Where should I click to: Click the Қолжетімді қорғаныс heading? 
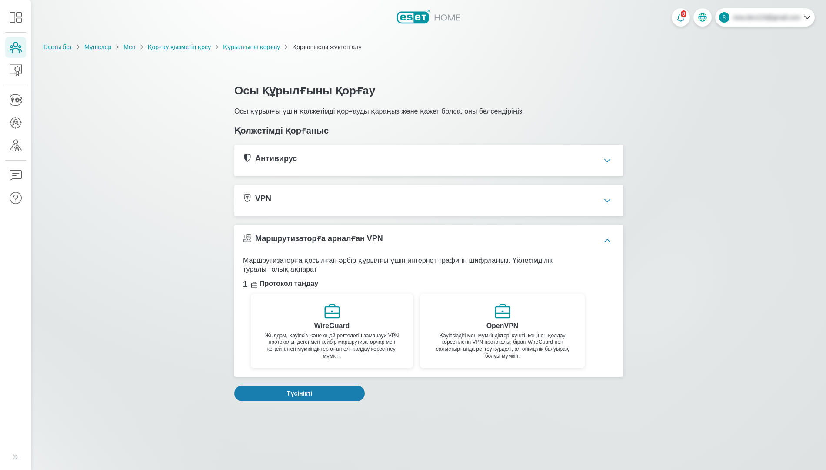[281, 131]
